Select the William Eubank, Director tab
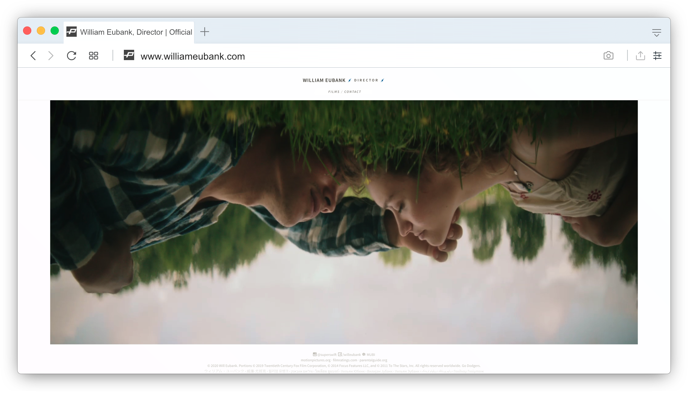The image size is (688, 395). tap(129, 32)
